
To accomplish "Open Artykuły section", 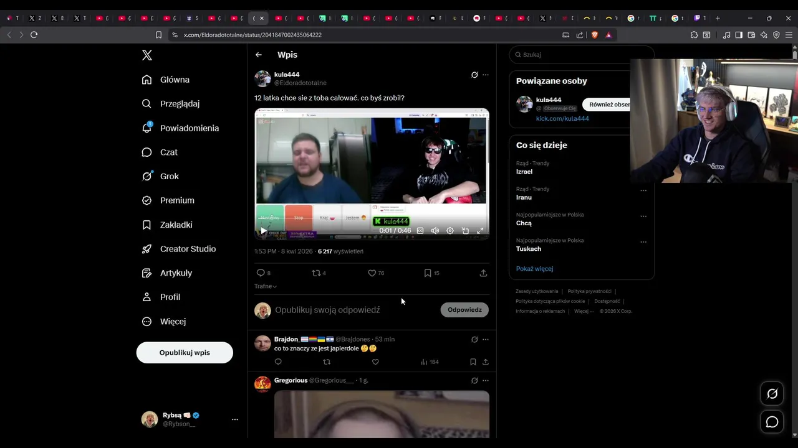I will [x=167, y=273].
